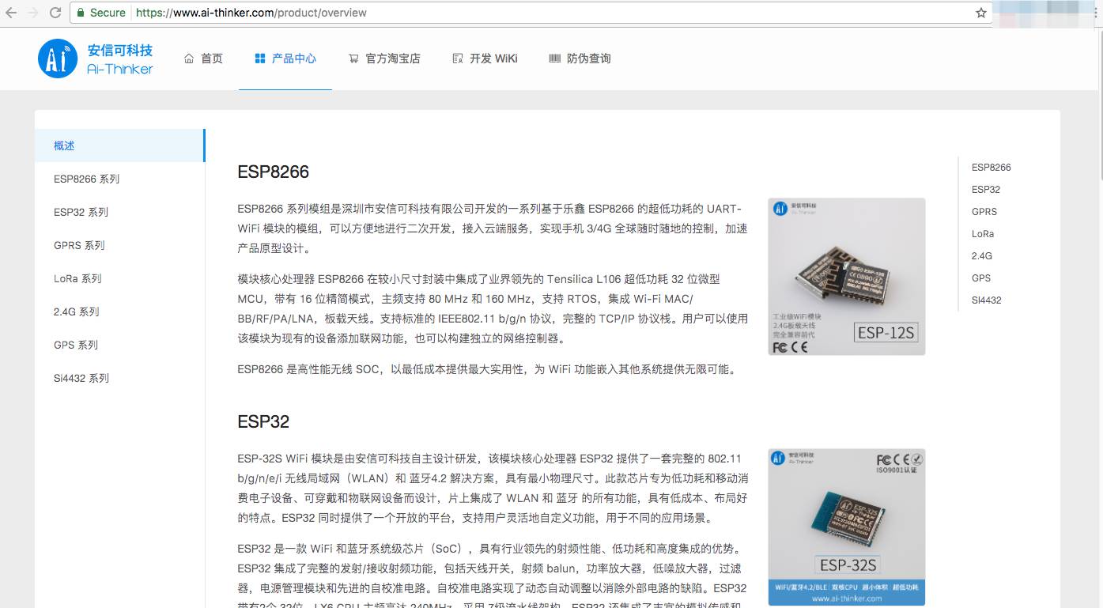1103x608 pixels.
Task: Select Si4432 系列 in the left sidebar
Action: 119,378
